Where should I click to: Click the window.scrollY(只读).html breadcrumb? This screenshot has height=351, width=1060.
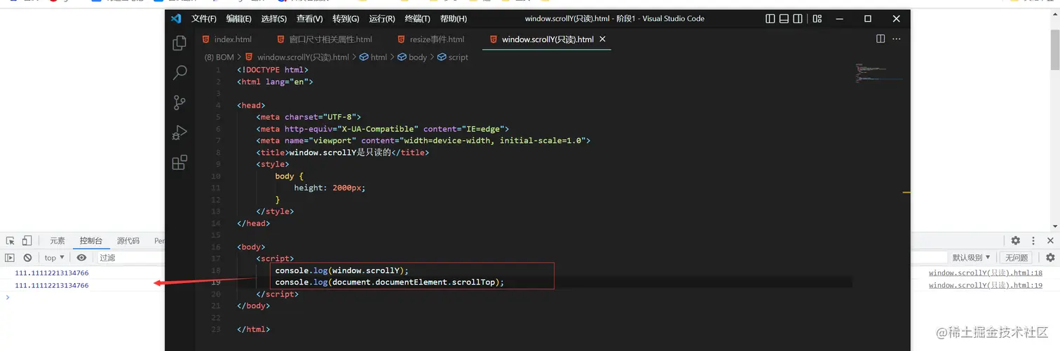(303, 57)
